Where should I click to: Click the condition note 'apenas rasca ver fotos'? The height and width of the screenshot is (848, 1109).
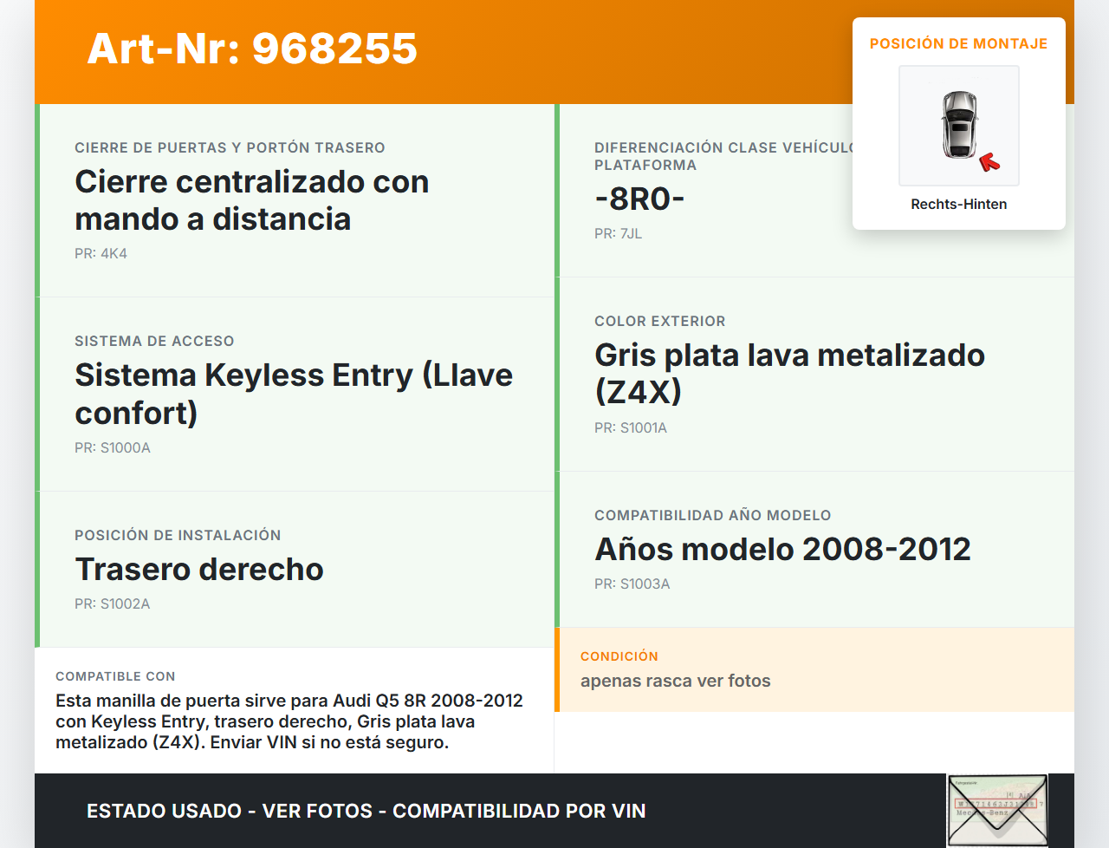(675, 681)
